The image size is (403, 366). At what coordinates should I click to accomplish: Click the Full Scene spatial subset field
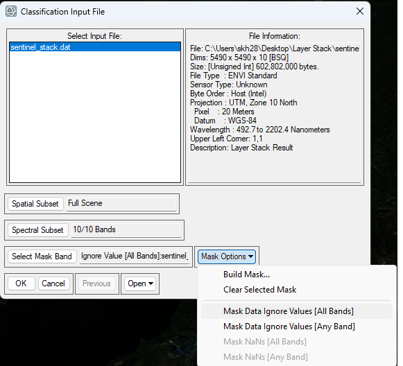coord(121,204)
